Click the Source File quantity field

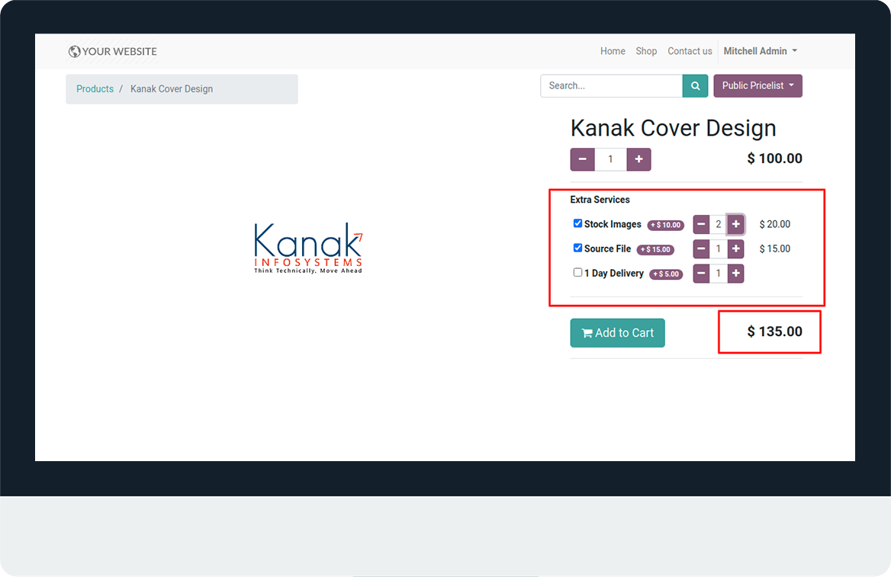[719, 248]
